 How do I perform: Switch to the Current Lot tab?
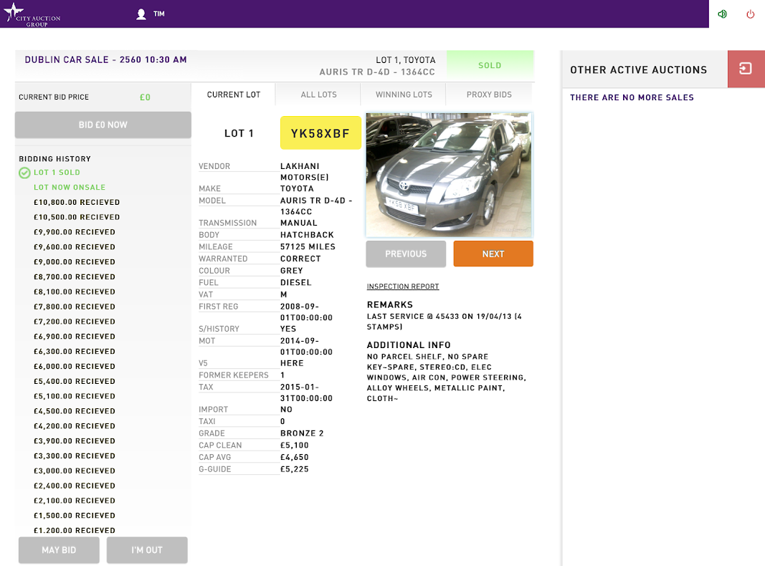(233, 95)
